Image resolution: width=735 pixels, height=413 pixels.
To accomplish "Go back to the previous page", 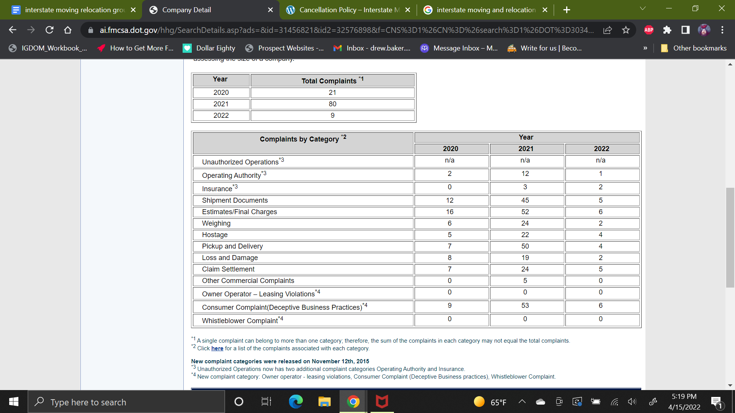I will (x=12, y=30).
